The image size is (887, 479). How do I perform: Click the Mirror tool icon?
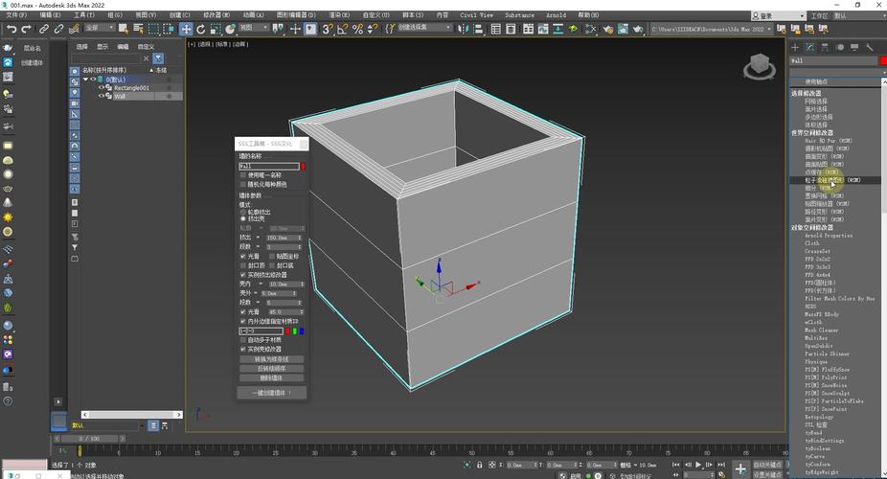click(x=463, y=29)
